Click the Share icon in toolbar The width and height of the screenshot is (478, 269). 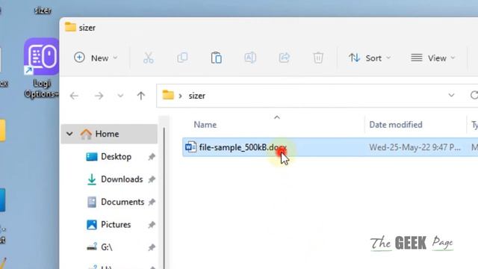click(x=284, y=58)
